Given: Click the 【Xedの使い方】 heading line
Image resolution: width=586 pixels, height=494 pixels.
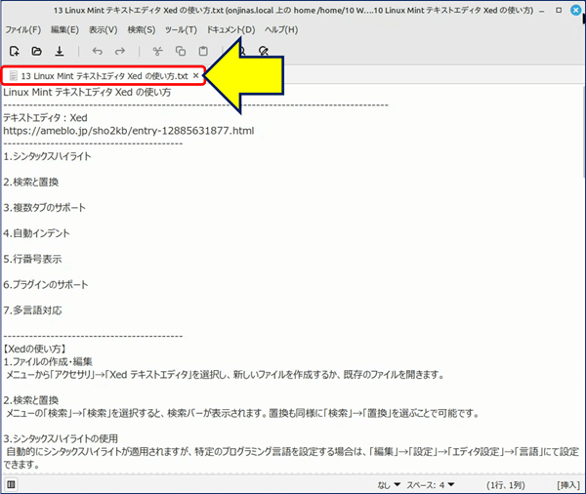Looking at the screenshot, I should [x=35, y=349].
